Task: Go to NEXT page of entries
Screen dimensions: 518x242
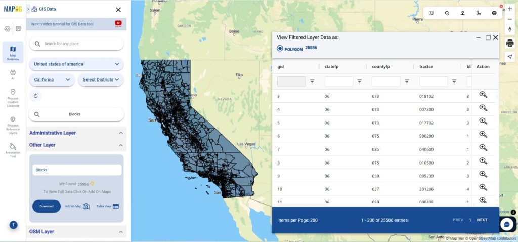Action: coord(482,220)
